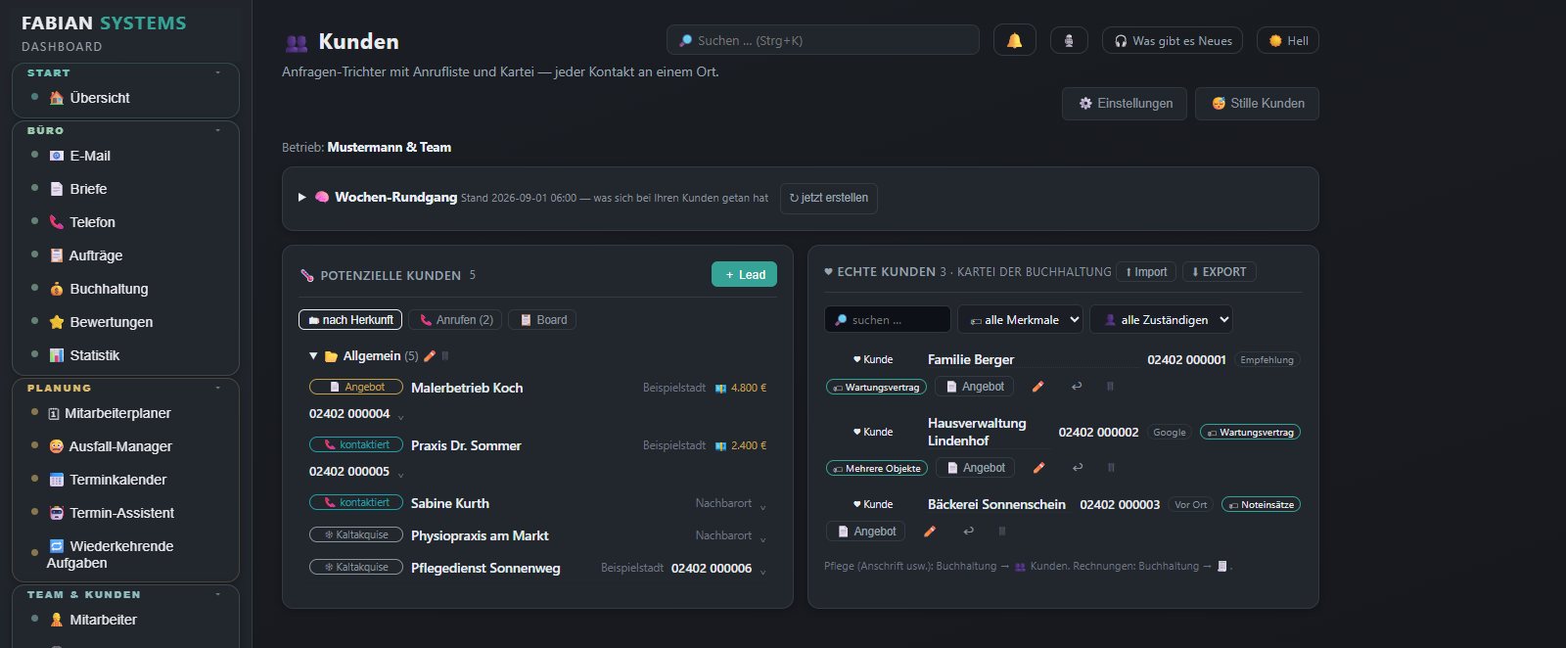Focus the Echte Kunden search field

pyautogui.click(x=888, y=319)
